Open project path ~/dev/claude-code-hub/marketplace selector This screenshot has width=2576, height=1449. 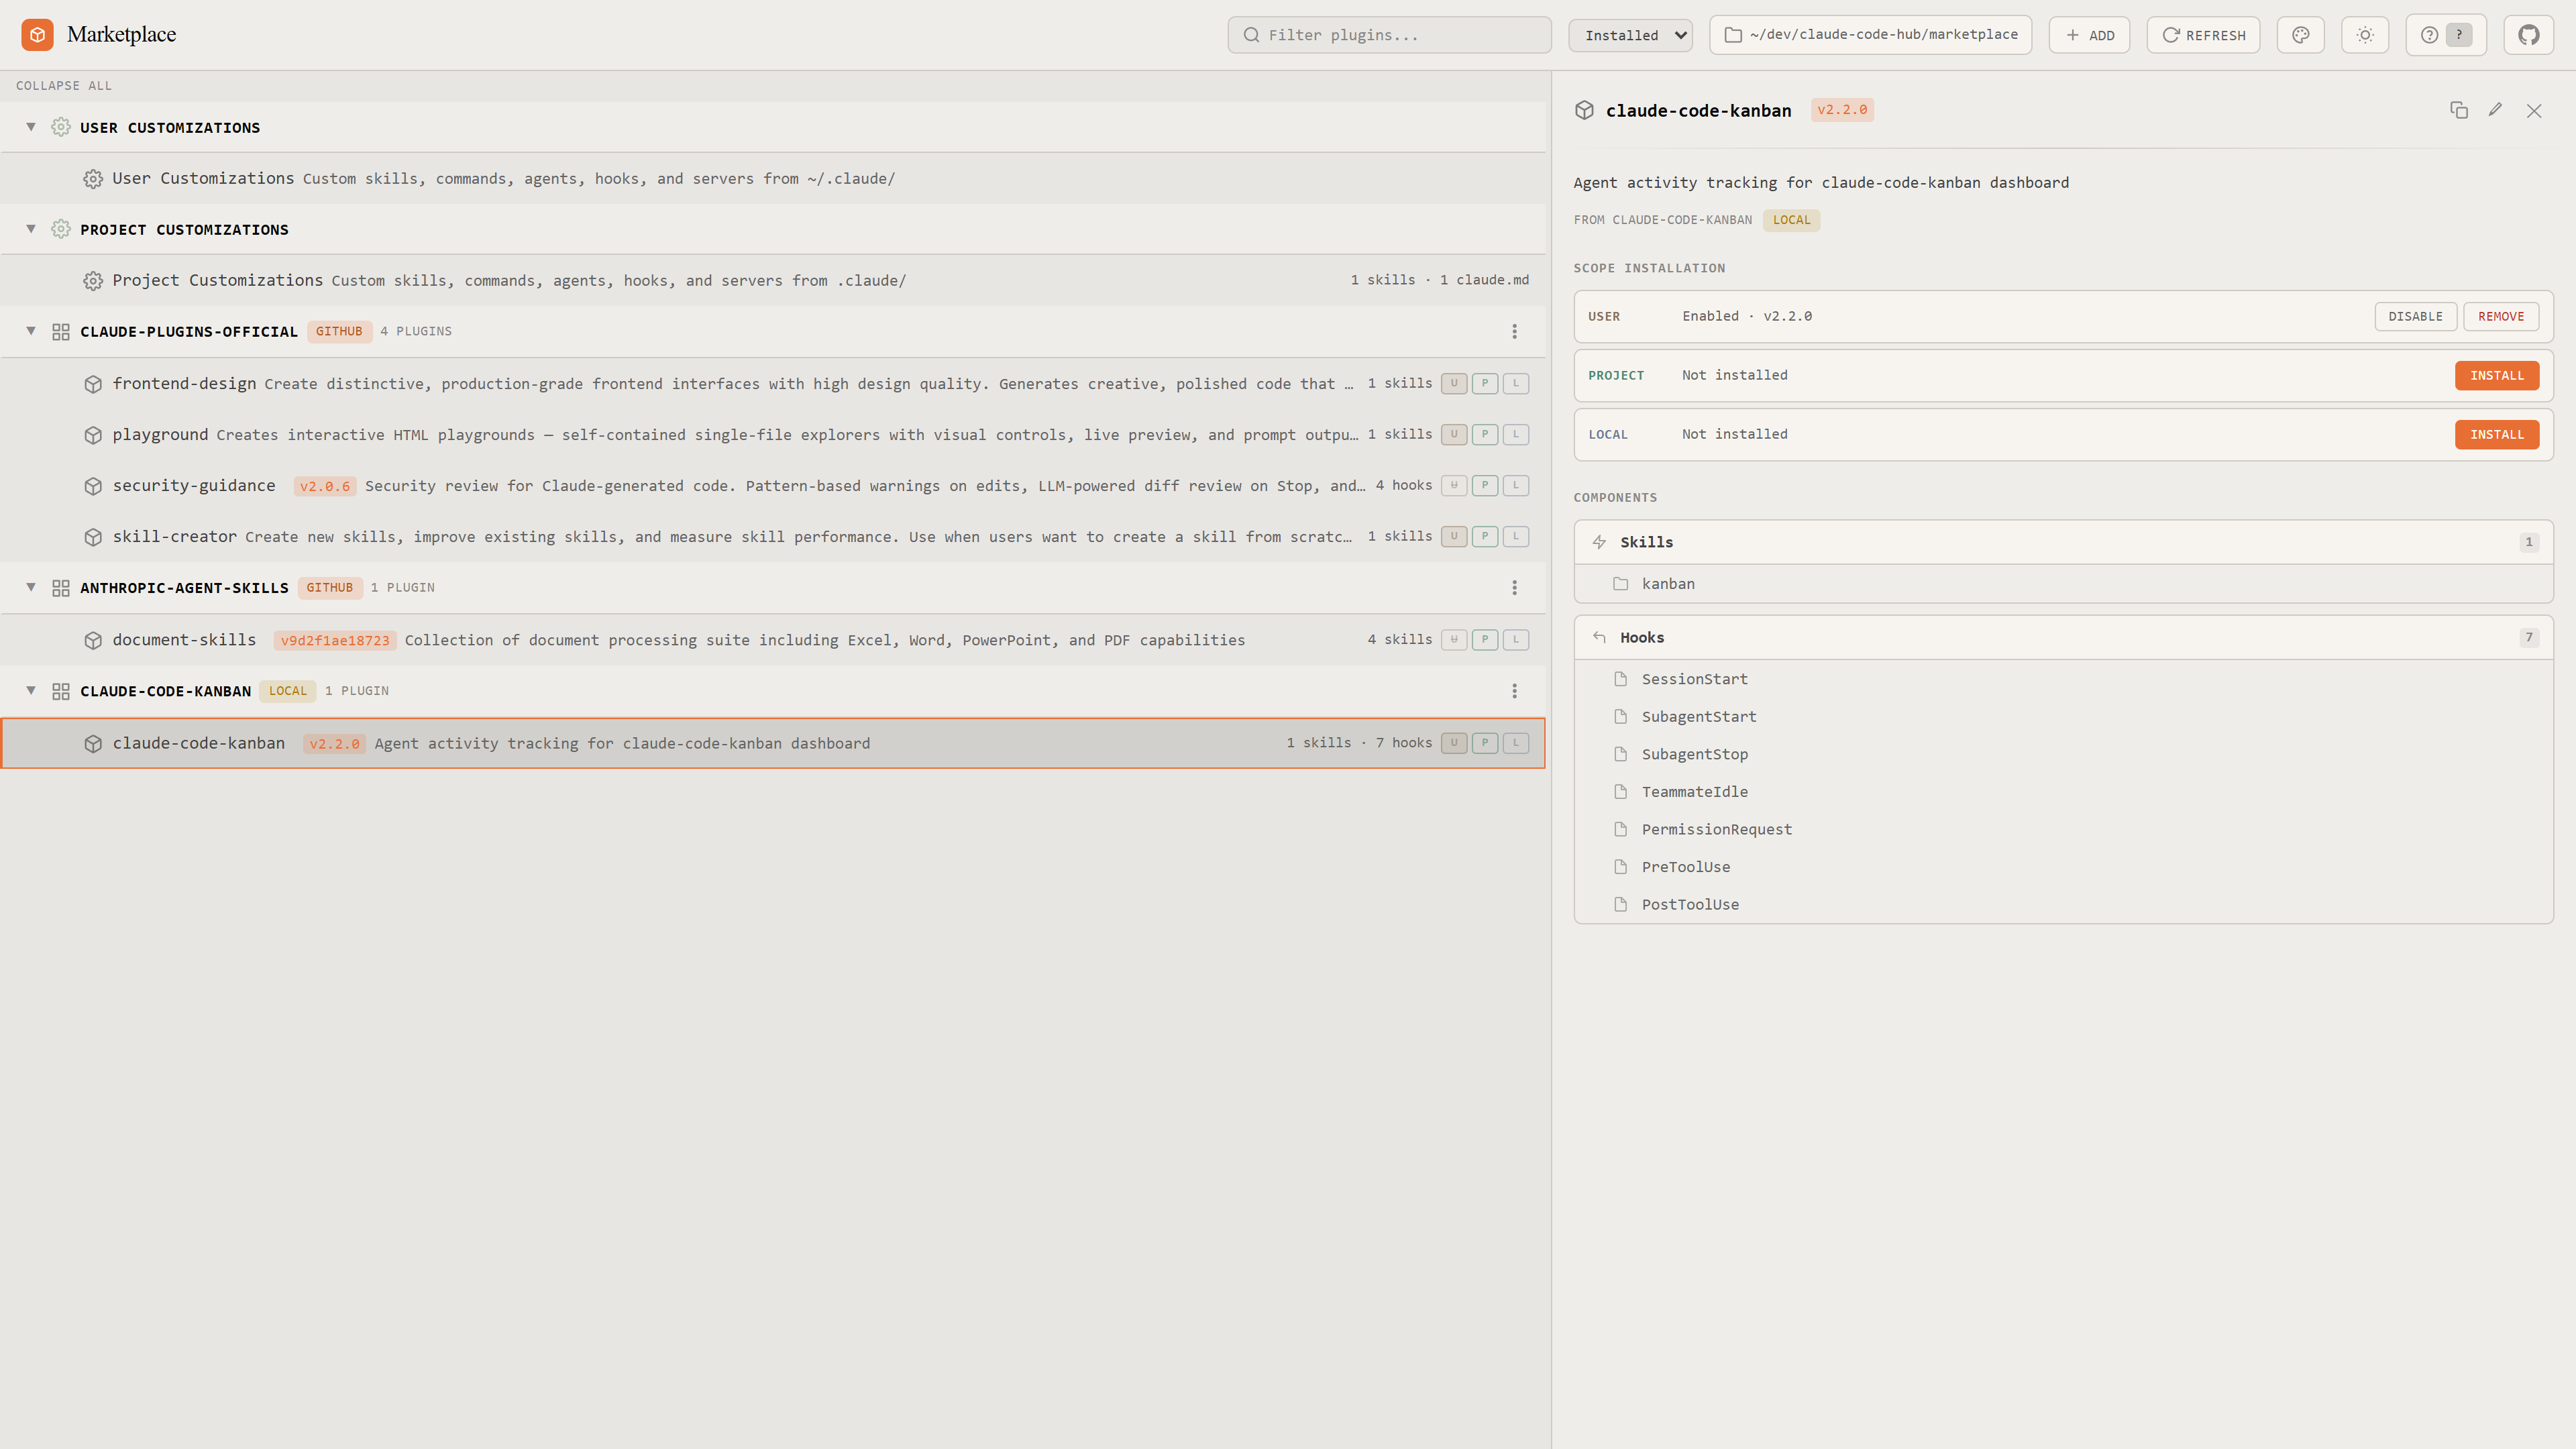tap(1870, 35)
